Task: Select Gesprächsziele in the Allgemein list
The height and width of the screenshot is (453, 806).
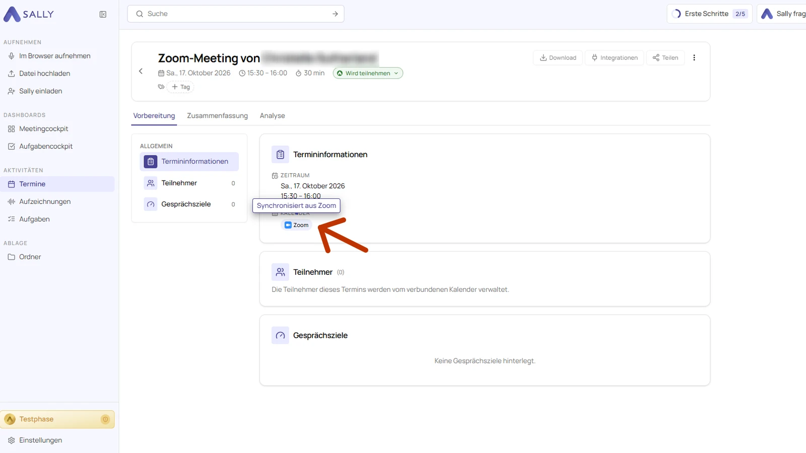Action: coord(189,204)
